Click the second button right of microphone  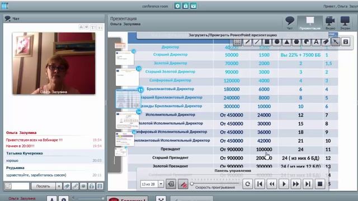(64, 199)
